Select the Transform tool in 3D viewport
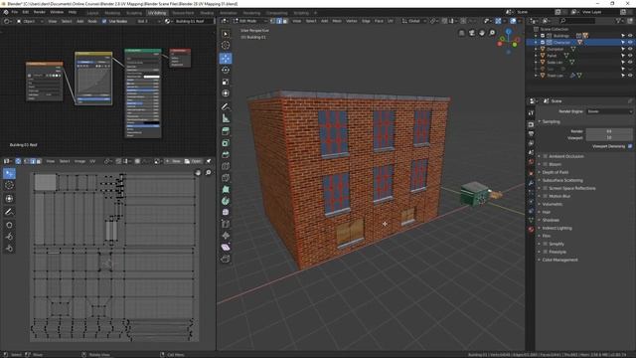The width and height of the screenshot is (636, 358). pos(226,93)
